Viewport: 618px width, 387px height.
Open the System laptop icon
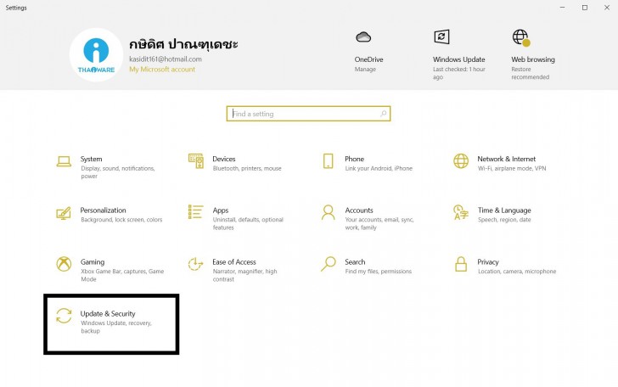(64, 161)
